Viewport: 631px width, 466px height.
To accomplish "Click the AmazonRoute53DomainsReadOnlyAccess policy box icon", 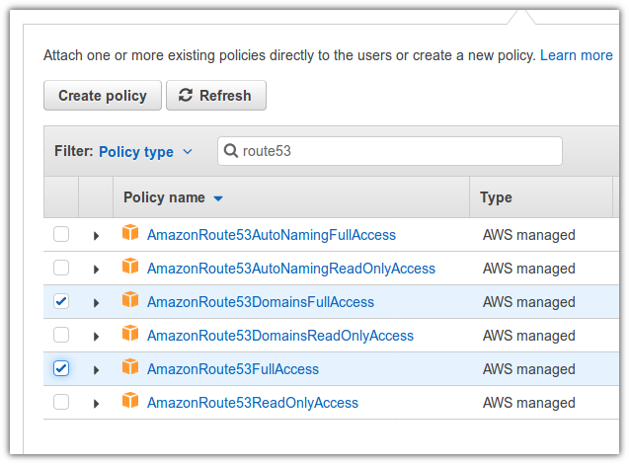I will 130,333.
